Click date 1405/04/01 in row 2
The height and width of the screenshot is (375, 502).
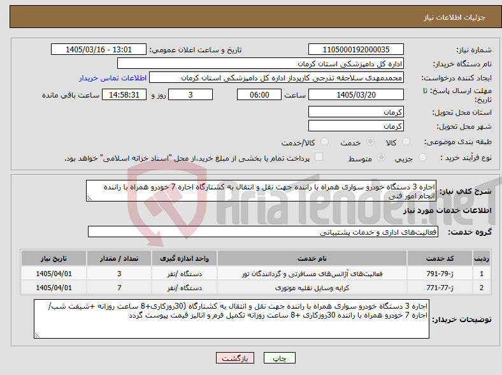tap(54, 288)
